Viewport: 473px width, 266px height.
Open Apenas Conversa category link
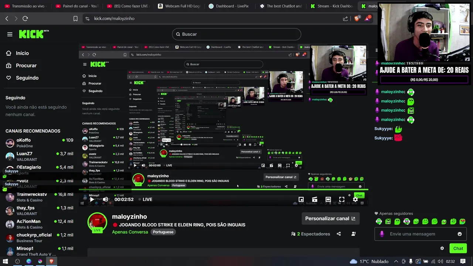[130, 232]
